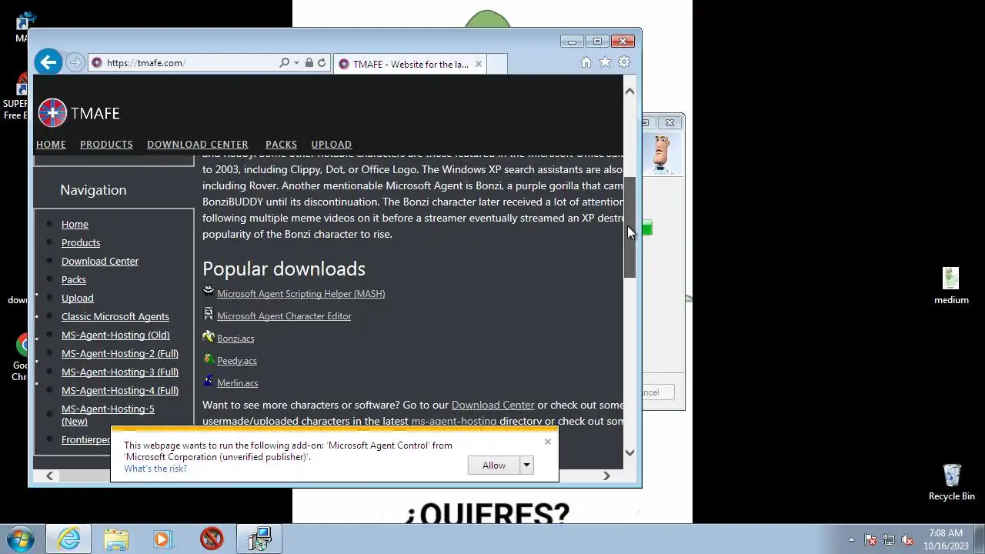Image resolution: width=985 pixels, height=554 pixels.
Task: Open Windows Explorer from taskbar
Action: [x=116, y=539]
